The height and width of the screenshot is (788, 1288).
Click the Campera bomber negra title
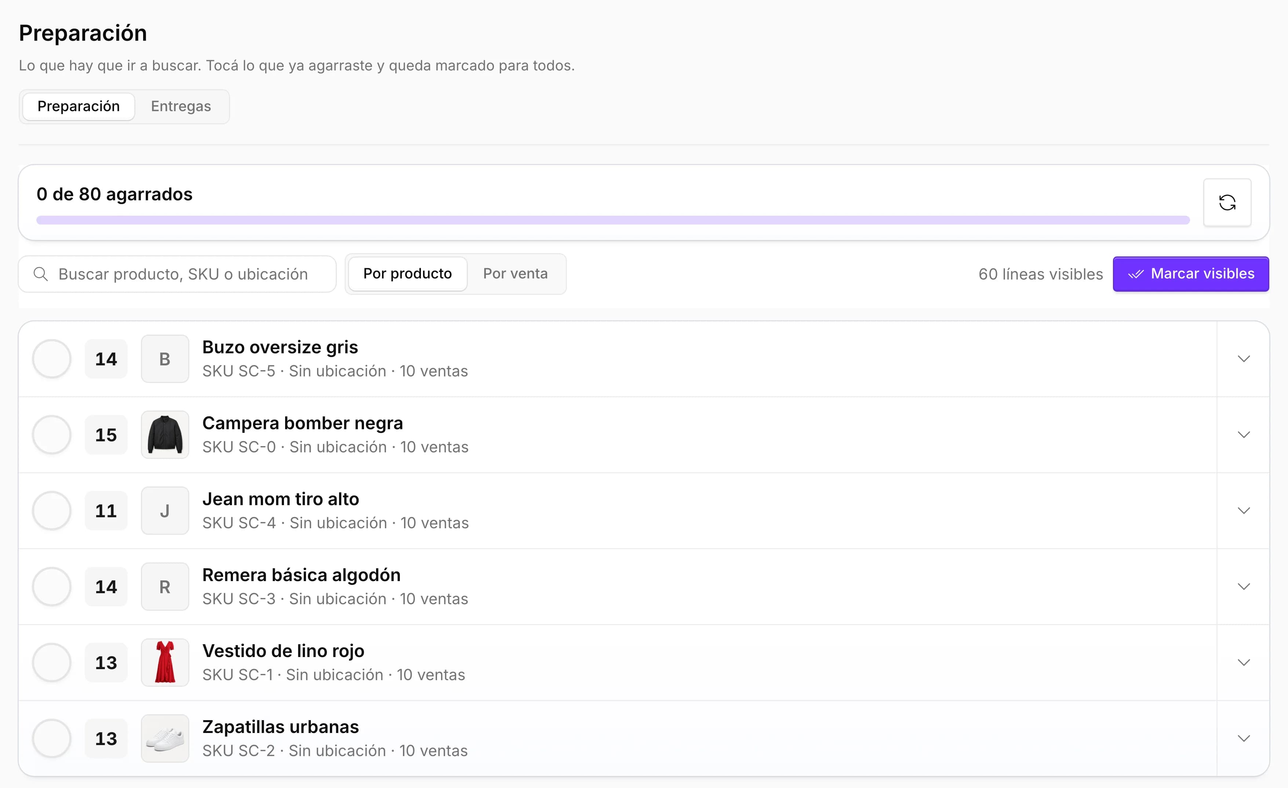(303, 423)
